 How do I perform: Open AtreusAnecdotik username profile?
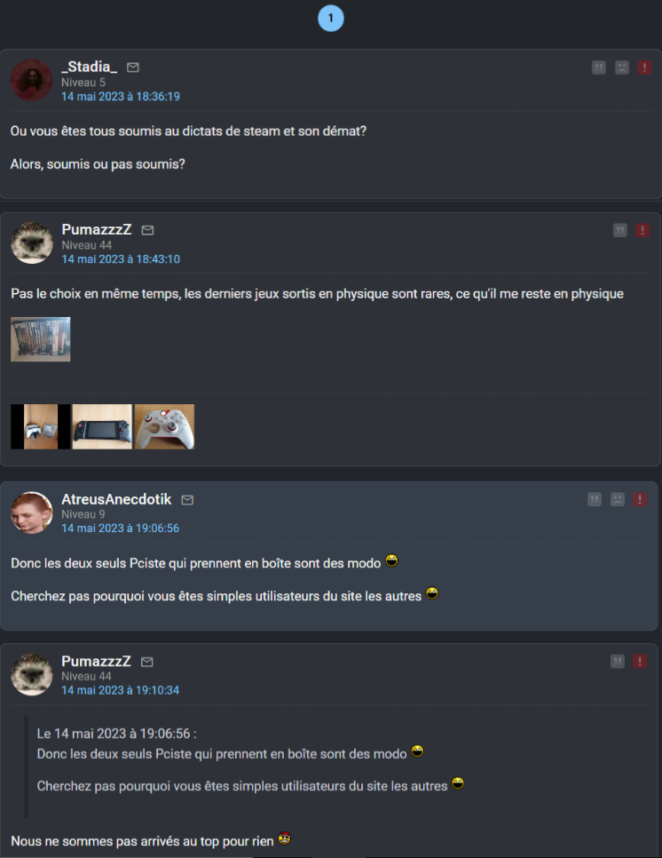(x=116, y=499)
